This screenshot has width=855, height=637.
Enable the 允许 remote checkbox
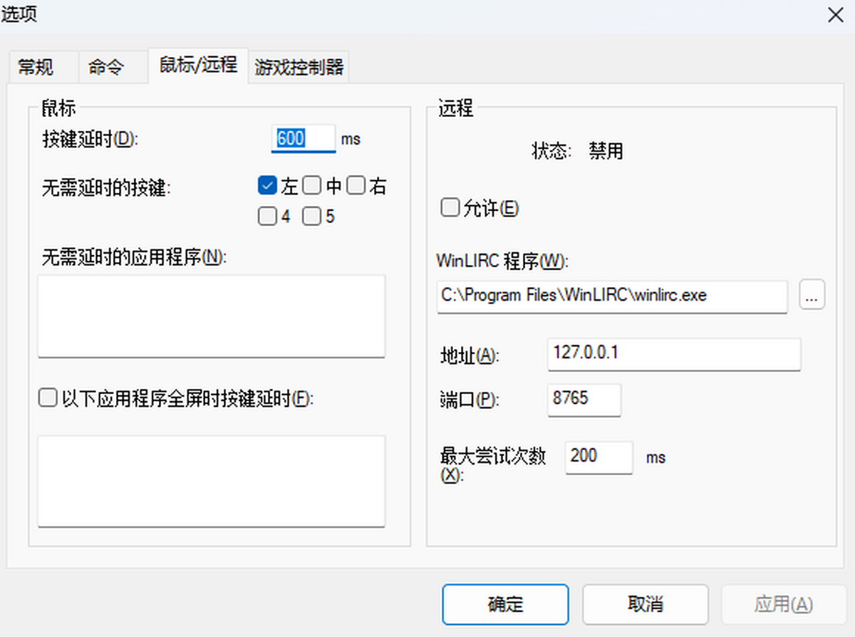point(450,208)
